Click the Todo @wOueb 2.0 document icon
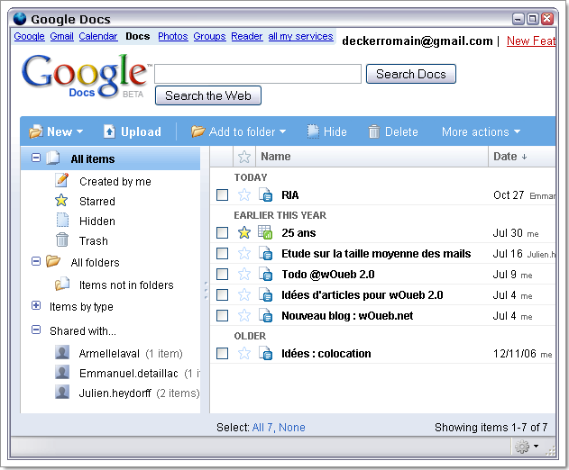The width and height of the screenshot is (569, 470). pos(265,274)
